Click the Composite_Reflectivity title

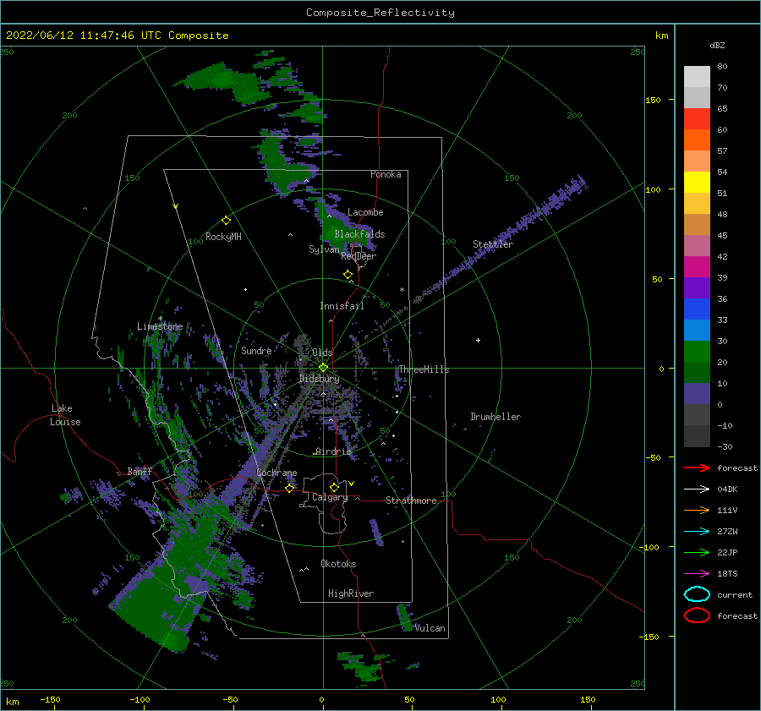380,13
